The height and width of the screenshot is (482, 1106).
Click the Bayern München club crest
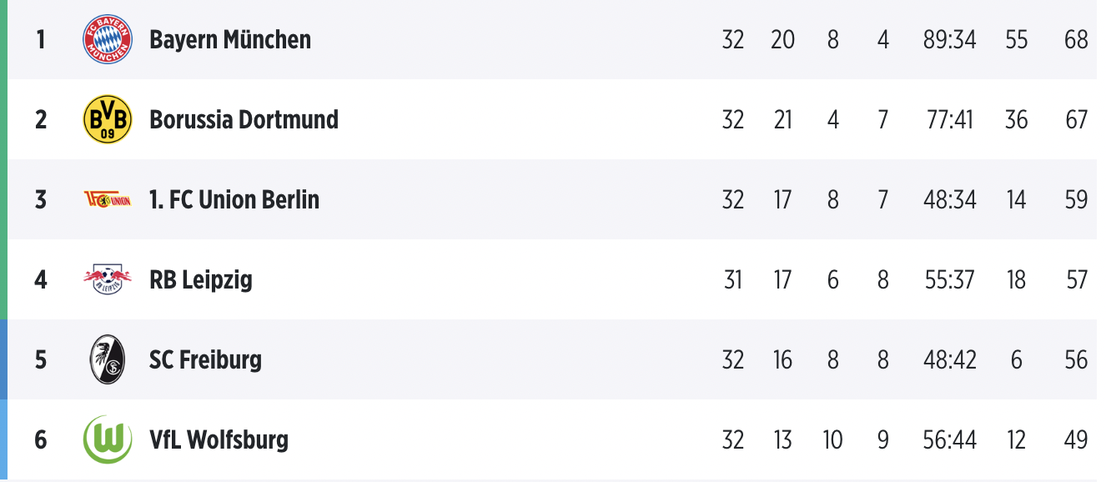click(108, 39)
